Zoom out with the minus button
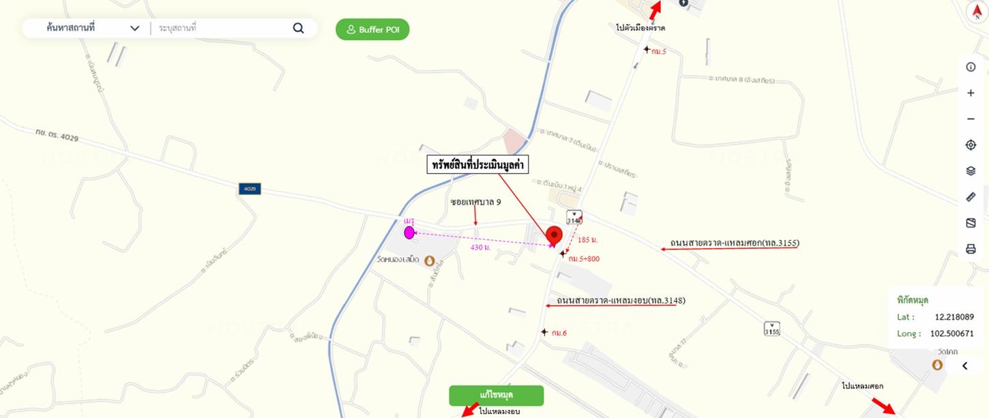989x418 pixels. 971,119
